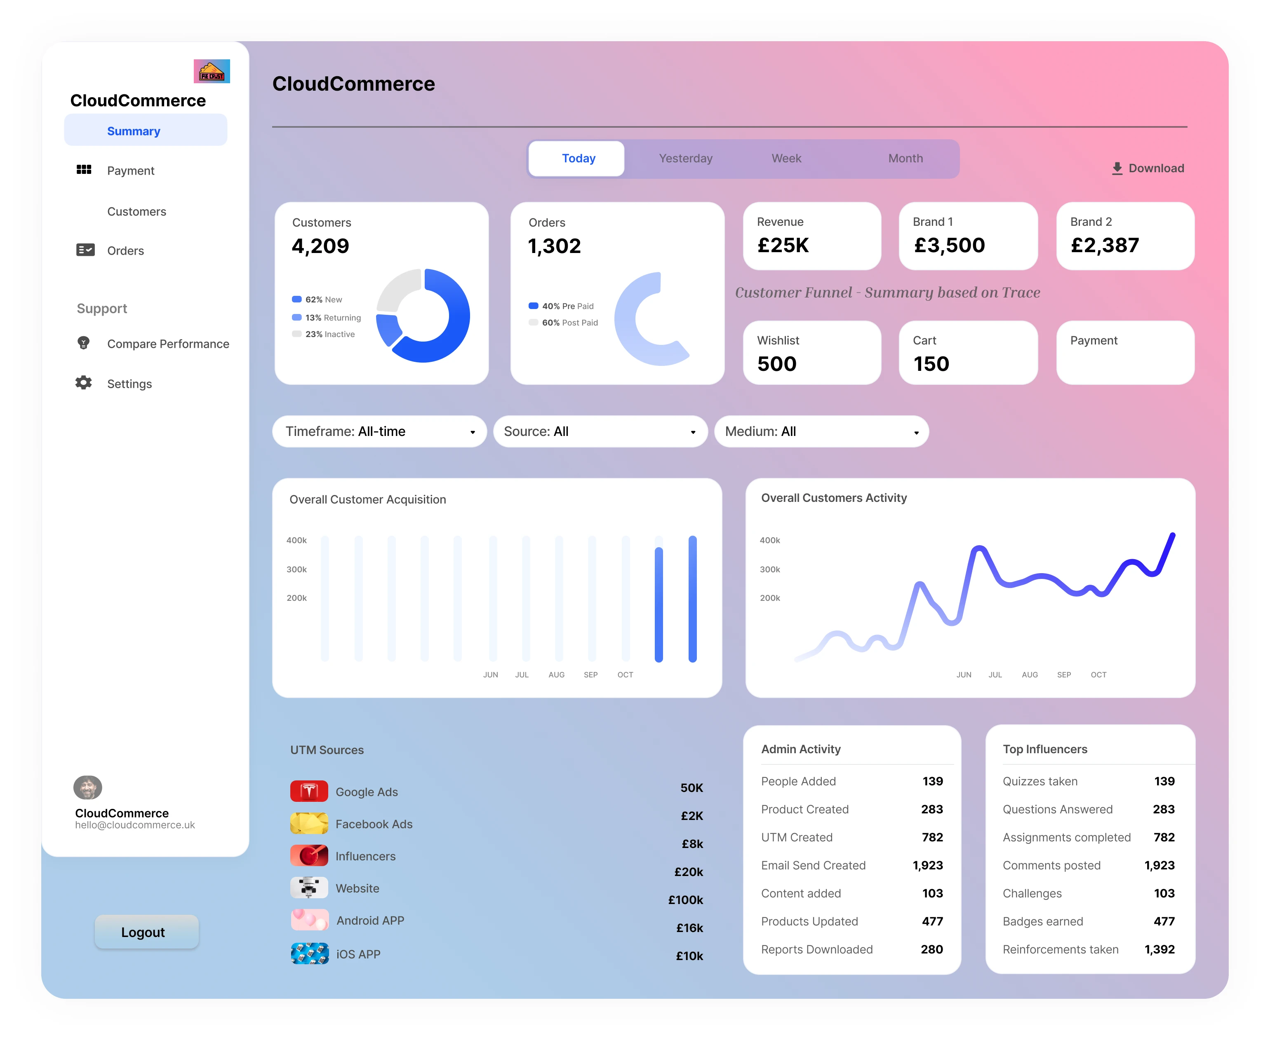Click the iOS APP source icon
Image resolution: width=1270 pixels, height=1040 pixels.
point(309,953)
